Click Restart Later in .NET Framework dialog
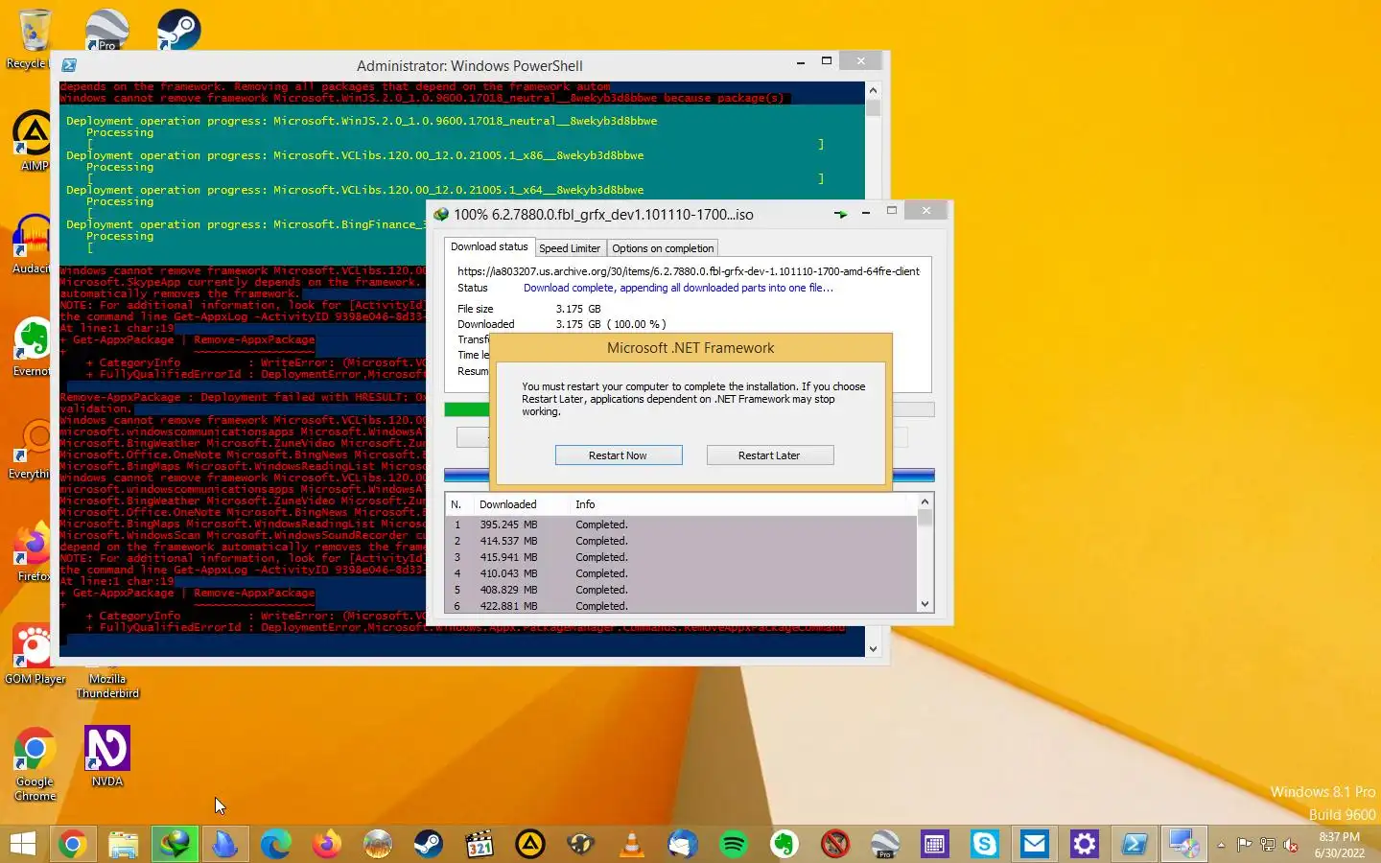This screenshot has height=863, width=1381. click(x=770, y=455)
